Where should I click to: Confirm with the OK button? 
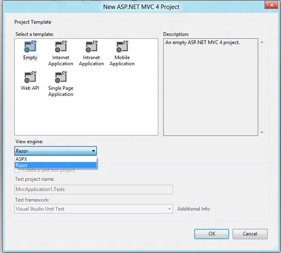click(x=211, y=234)
